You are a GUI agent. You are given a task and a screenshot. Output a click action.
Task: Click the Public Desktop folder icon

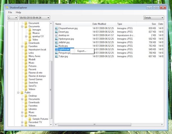pyautogui.click(x=26, y=96)
